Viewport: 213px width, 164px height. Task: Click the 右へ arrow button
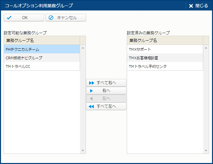[x=106, y=91]
